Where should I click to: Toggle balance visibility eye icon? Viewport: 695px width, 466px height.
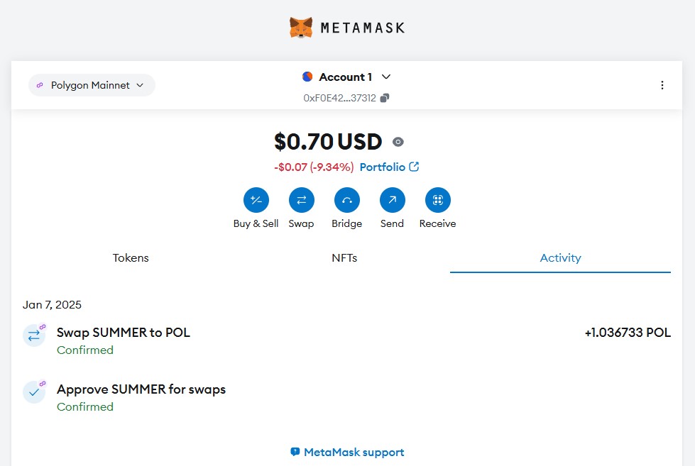[x=398, y=142]
